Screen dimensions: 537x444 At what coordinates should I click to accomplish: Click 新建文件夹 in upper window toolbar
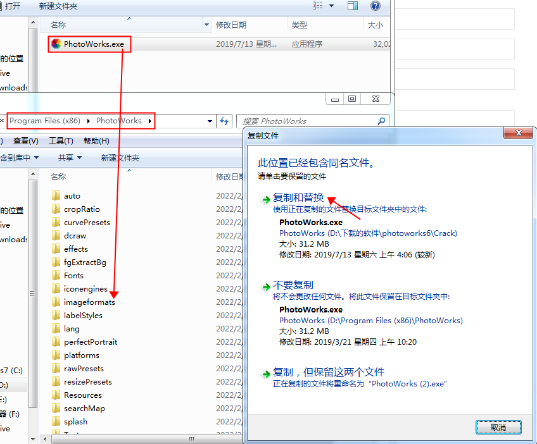point(58,6)
